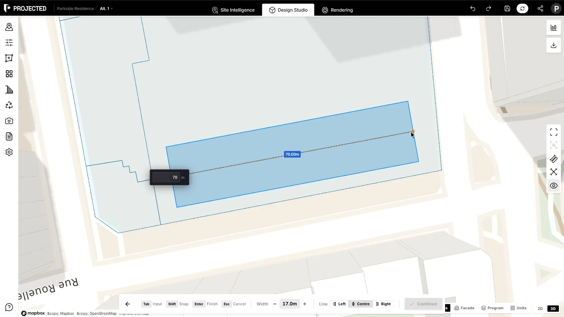The height and width of the screenshot is (317, 564).
Task: Open the camera snapshot tool
Action: coord(9,121)
